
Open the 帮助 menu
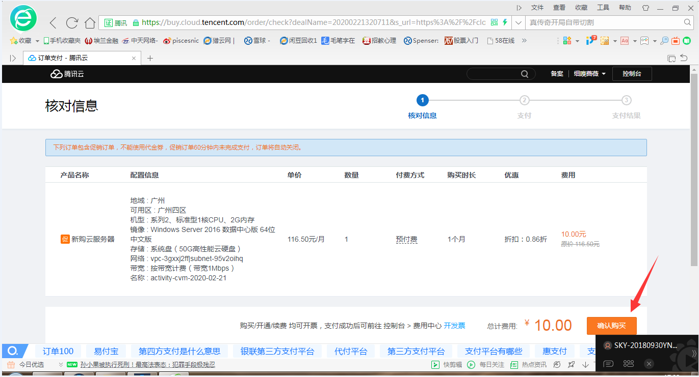pos(625,8)
